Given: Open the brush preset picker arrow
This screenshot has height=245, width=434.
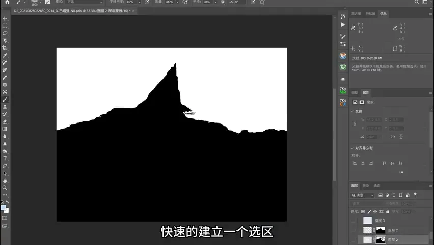Looking at the screenshot, I should click(40, 2).
